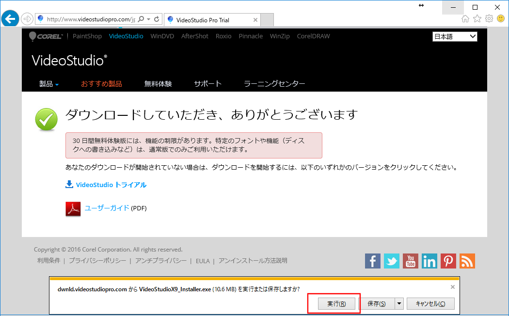The height and width of the screenshot is (316, 509).
Task: Open CorelDRAW in the Corel top menu
Action: tap(313, 36)
